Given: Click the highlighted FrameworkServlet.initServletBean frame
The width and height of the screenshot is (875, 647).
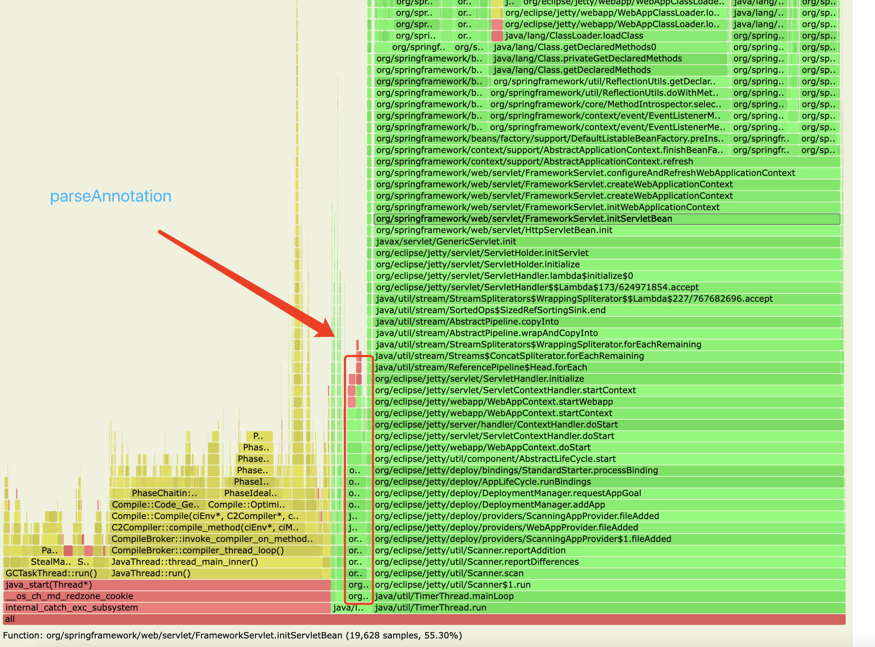Looking at the screenshot, I should 606,218.
